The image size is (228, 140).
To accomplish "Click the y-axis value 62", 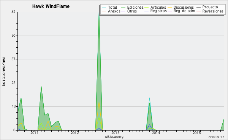I will 13,12.
